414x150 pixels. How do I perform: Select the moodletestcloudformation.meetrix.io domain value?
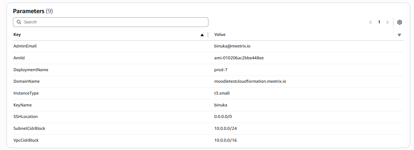click(x=250, y=81)
